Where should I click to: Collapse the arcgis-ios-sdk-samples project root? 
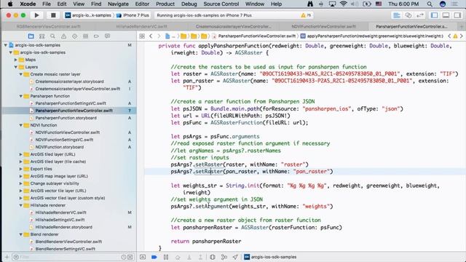pyautogui.click(x=6, y=45)
